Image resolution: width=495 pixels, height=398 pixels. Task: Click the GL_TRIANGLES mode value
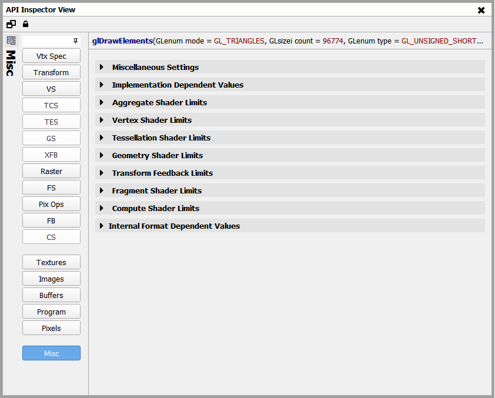(x=239, y=41)
